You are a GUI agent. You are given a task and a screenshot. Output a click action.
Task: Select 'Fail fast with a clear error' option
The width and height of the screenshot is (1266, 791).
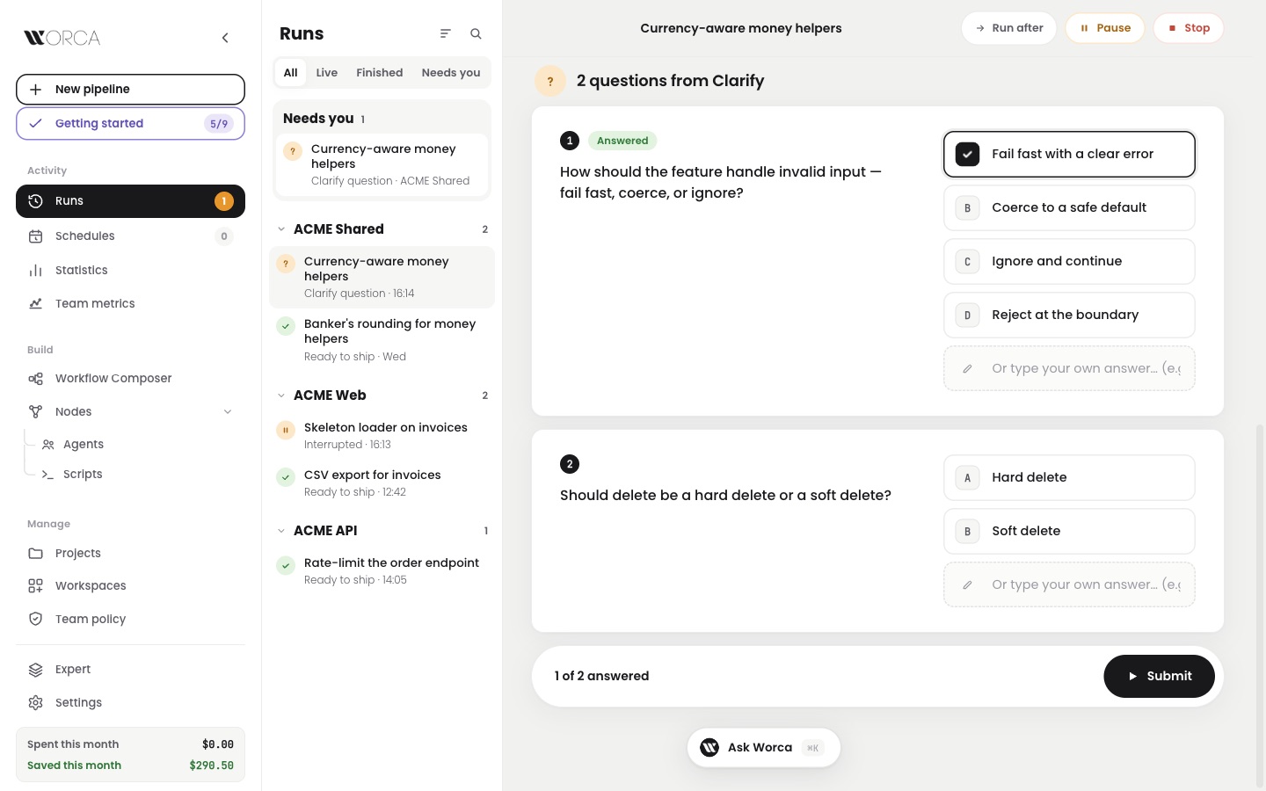(x=1069, y=154)
